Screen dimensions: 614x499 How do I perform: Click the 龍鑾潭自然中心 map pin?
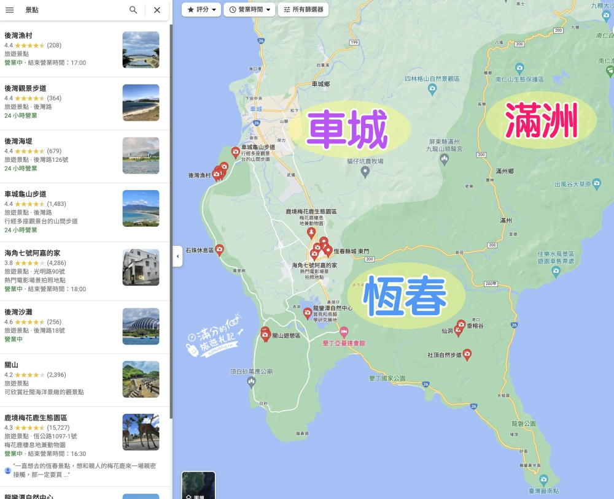tap(308, 313)
